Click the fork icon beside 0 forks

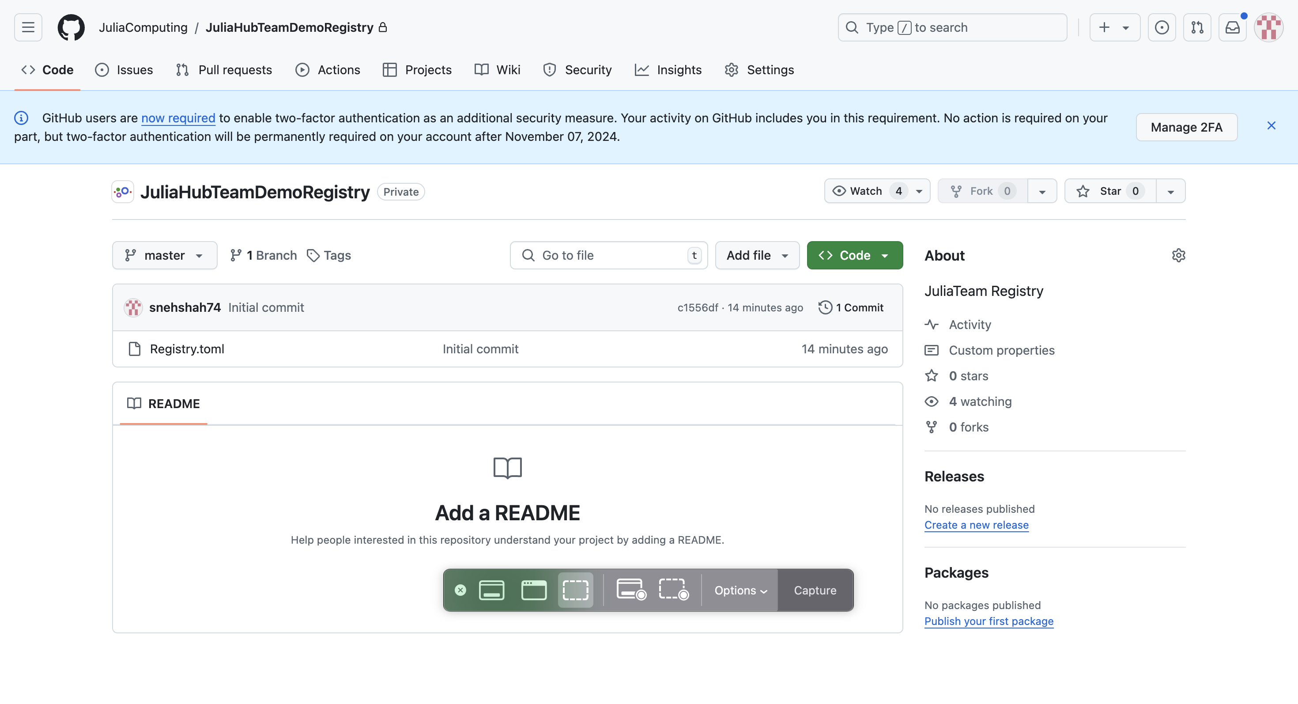point(931,428)
